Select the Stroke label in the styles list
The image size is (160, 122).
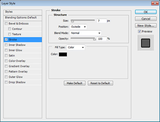pos(13,40)
